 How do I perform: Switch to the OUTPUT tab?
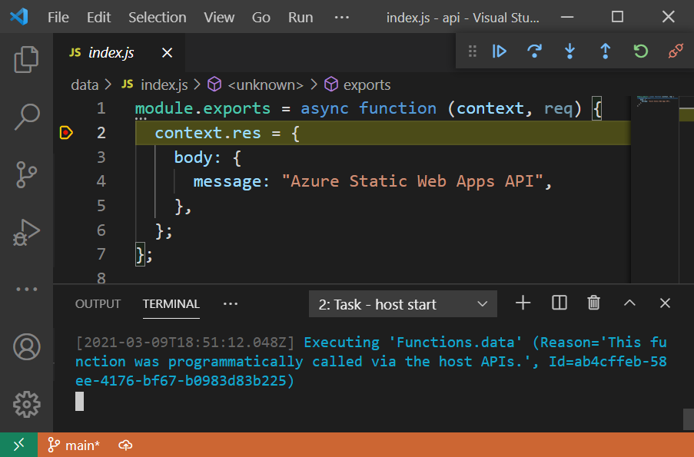(x=98, y=304)
